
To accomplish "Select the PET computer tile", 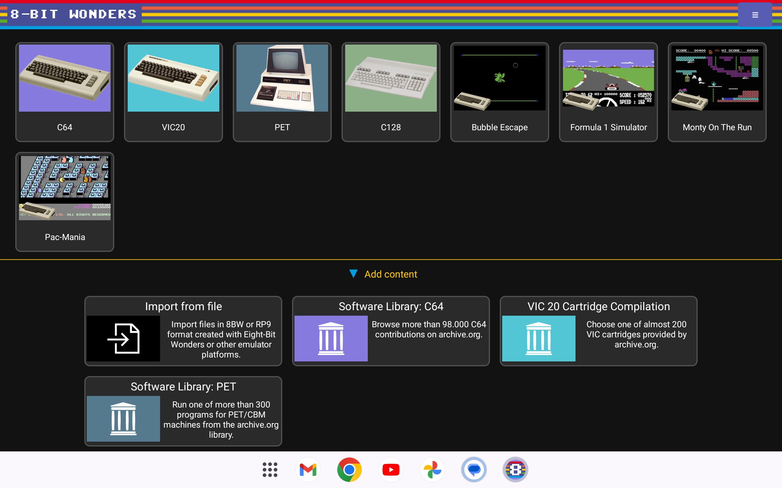I will pyautogui.click(x=282, y=92).
